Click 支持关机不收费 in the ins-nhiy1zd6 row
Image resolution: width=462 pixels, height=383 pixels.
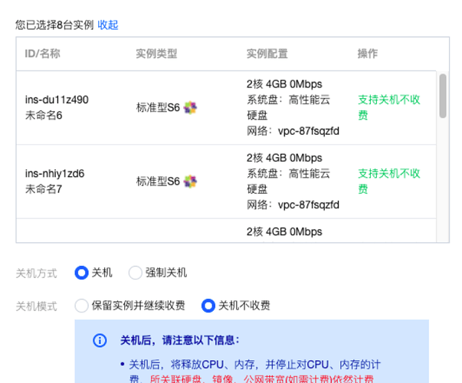[389, 182]
